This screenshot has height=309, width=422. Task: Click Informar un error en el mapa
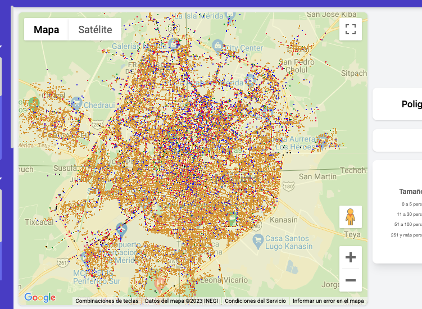(328, 301)
